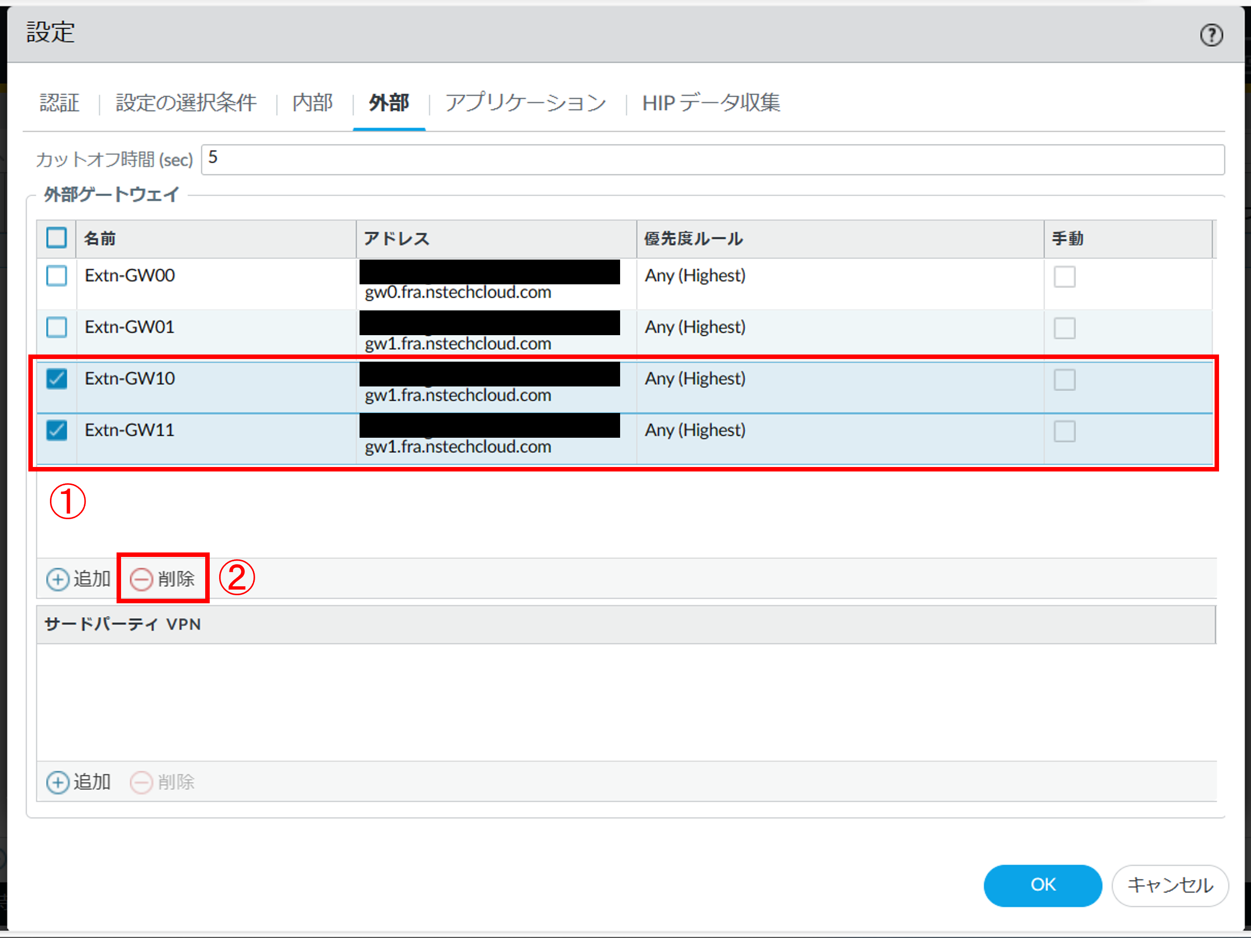Open the HIP データ収集 tab
Screen dimensions: 1251x938
[x=711, y=103]
